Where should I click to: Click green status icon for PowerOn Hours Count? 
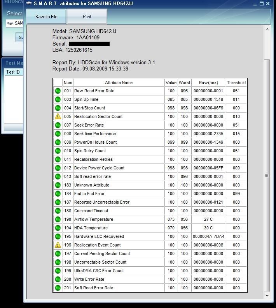(x=58, y=142)
